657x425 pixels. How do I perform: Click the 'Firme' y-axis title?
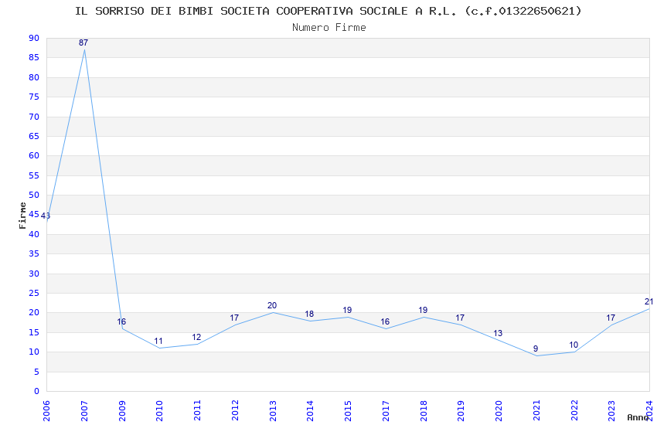pos(22,215)
